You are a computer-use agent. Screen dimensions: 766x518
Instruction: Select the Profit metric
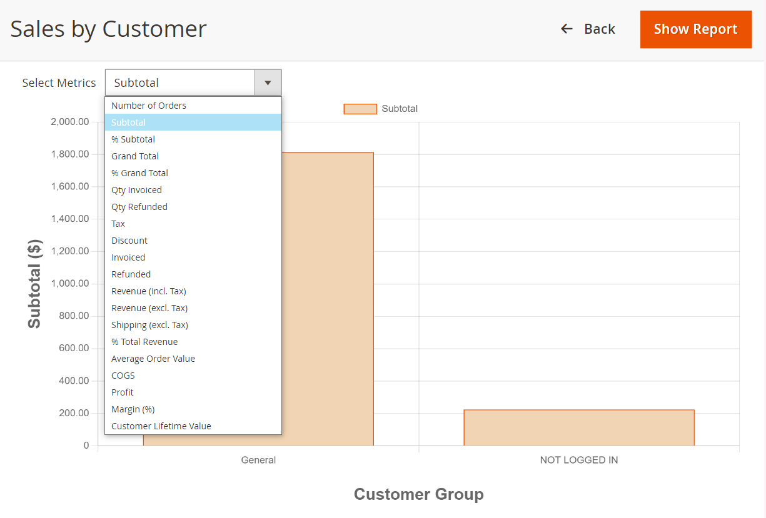(193, 392)
